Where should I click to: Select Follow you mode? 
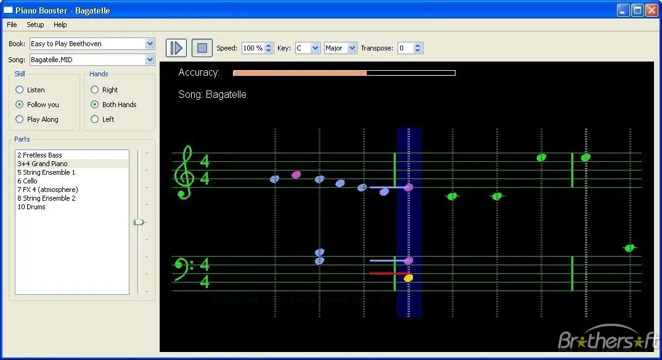[x=19, y=104]
